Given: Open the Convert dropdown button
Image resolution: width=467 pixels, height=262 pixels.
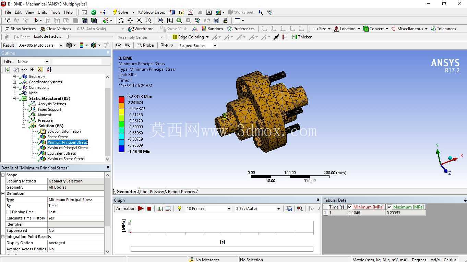Looking at the screenshot, I should click(x=375, y=29).
